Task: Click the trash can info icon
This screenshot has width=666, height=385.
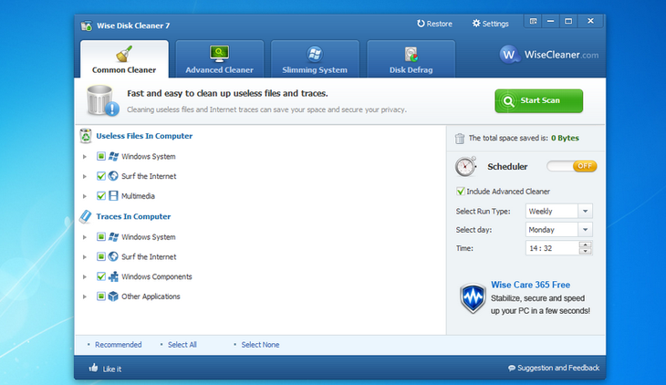Action: (102, 100)
